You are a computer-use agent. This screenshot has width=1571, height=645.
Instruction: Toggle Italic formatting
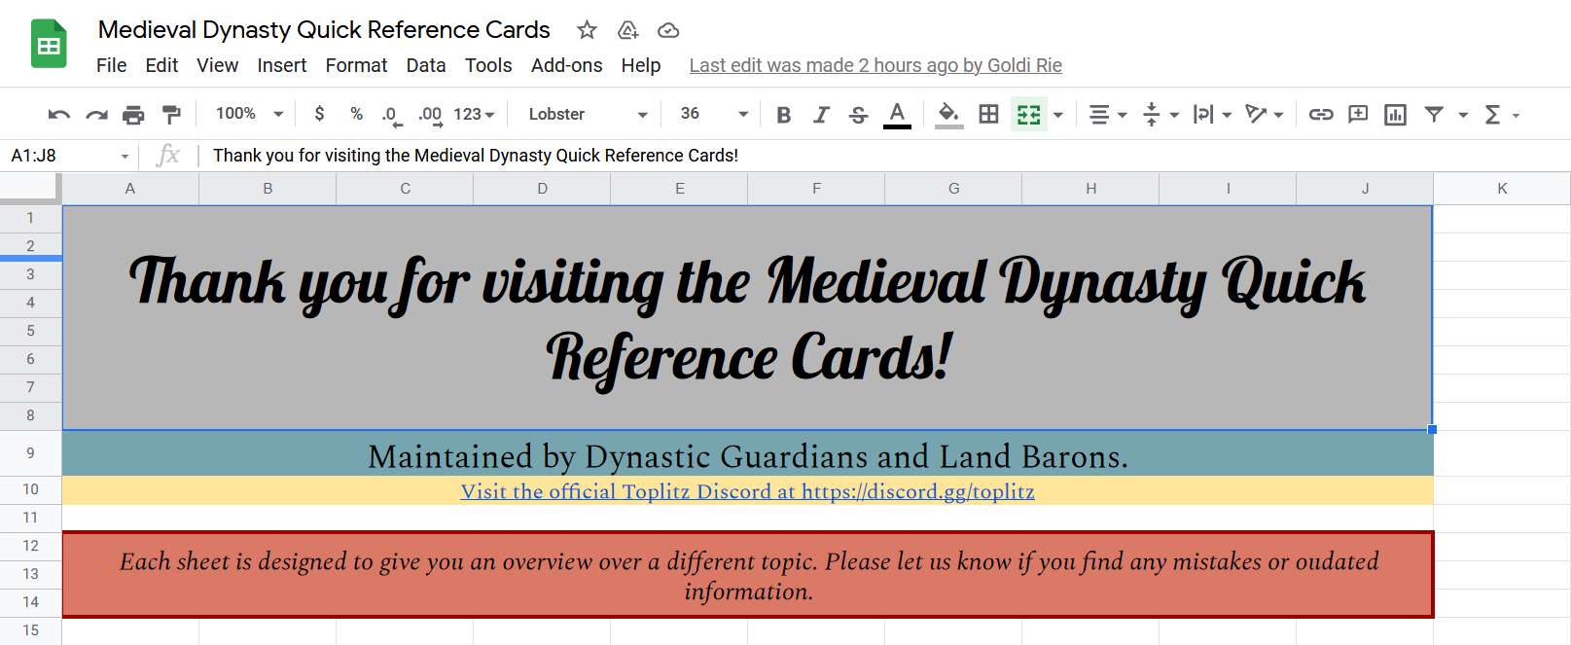(x=821, y=115)
